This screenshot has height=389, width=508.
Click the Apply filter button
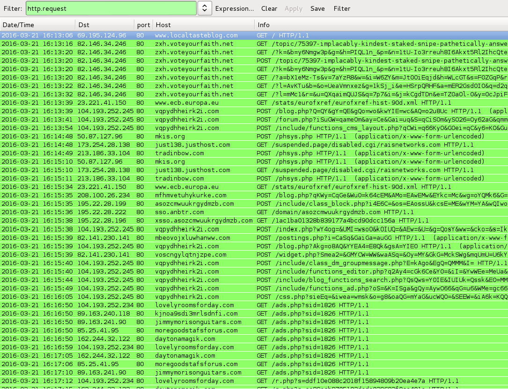(294, 8)
